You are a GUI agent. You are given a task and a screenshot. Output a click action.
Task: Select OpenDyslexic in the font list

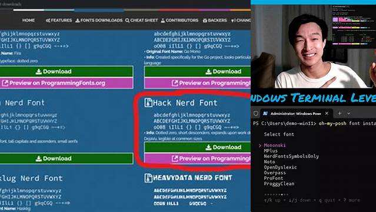click(x=280, y=167)
